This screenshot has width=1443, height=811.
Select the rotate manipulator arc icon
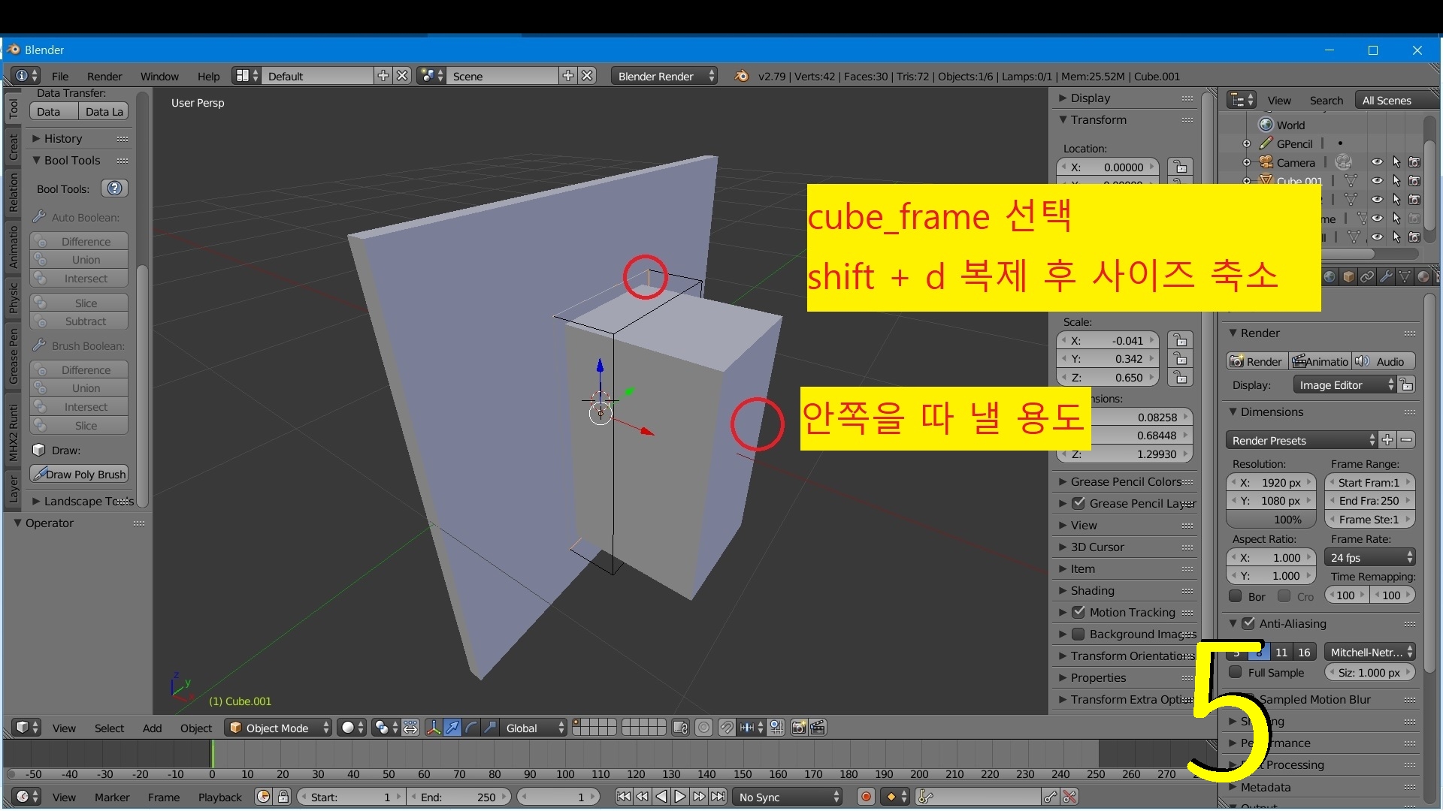471,728
